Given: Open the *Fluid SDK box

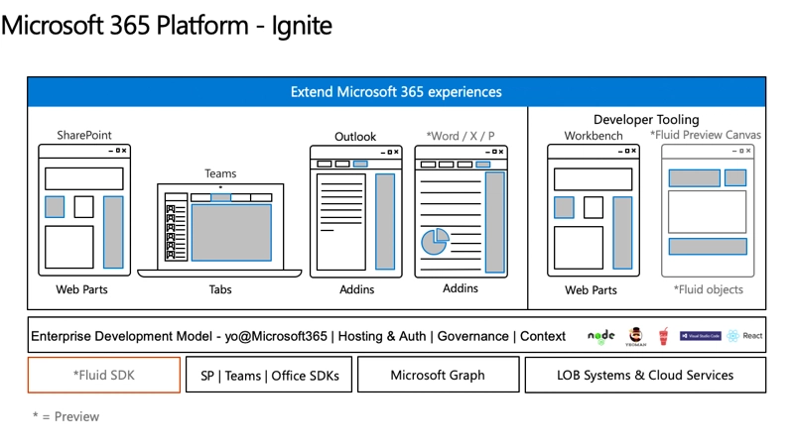Looking at the screenshot, I should pos(104,376).
